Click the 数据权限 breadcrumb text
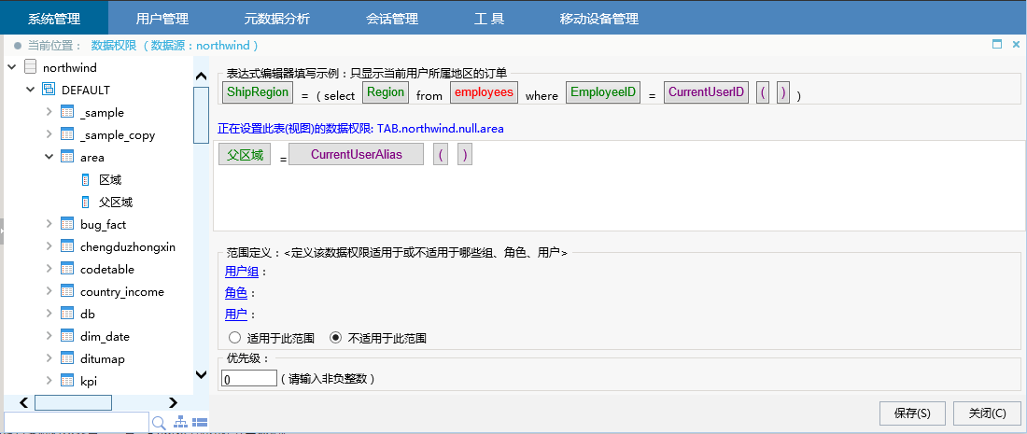 pos(113,45)
